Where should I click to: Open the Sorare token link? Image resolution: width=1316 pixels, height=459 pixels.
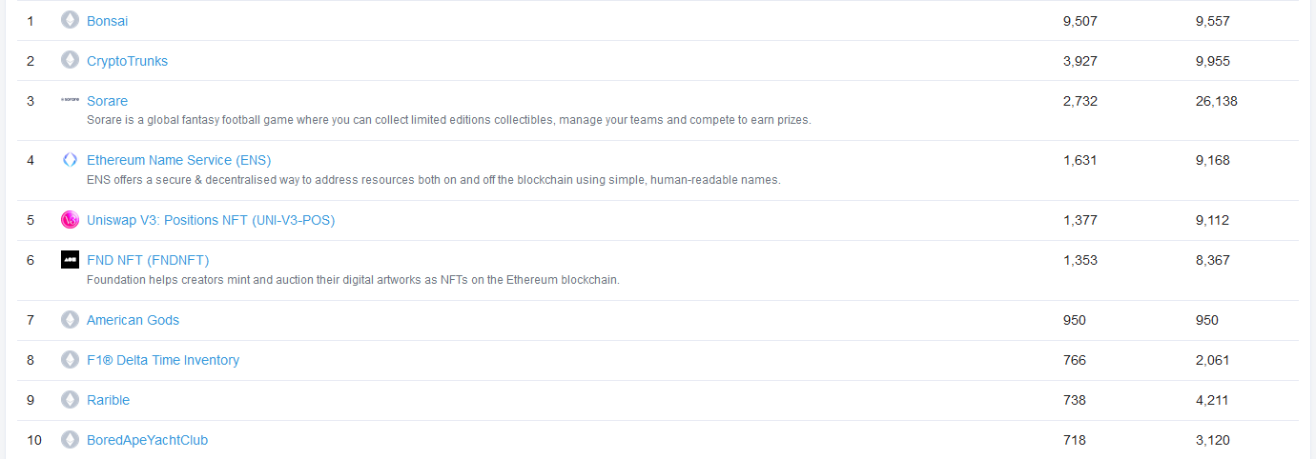[x=107, y=101]
